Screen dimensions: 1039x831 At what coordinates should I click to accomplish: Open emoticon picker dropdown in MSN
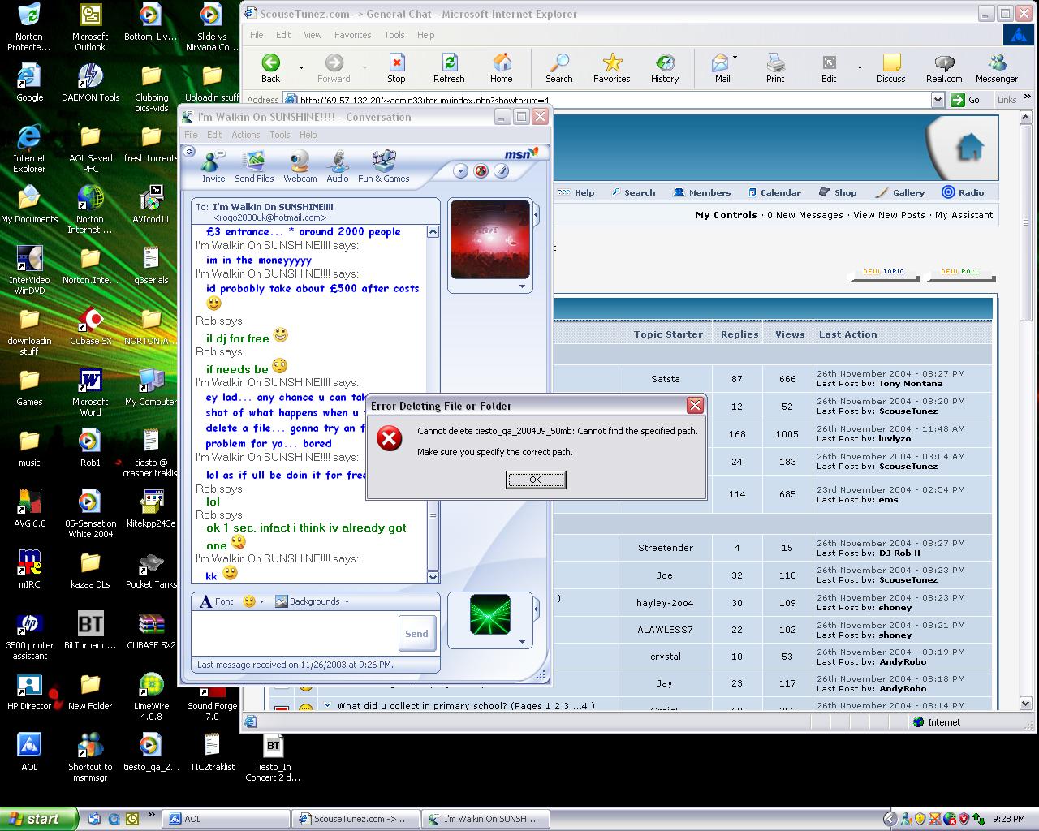[x=262, y=602]
